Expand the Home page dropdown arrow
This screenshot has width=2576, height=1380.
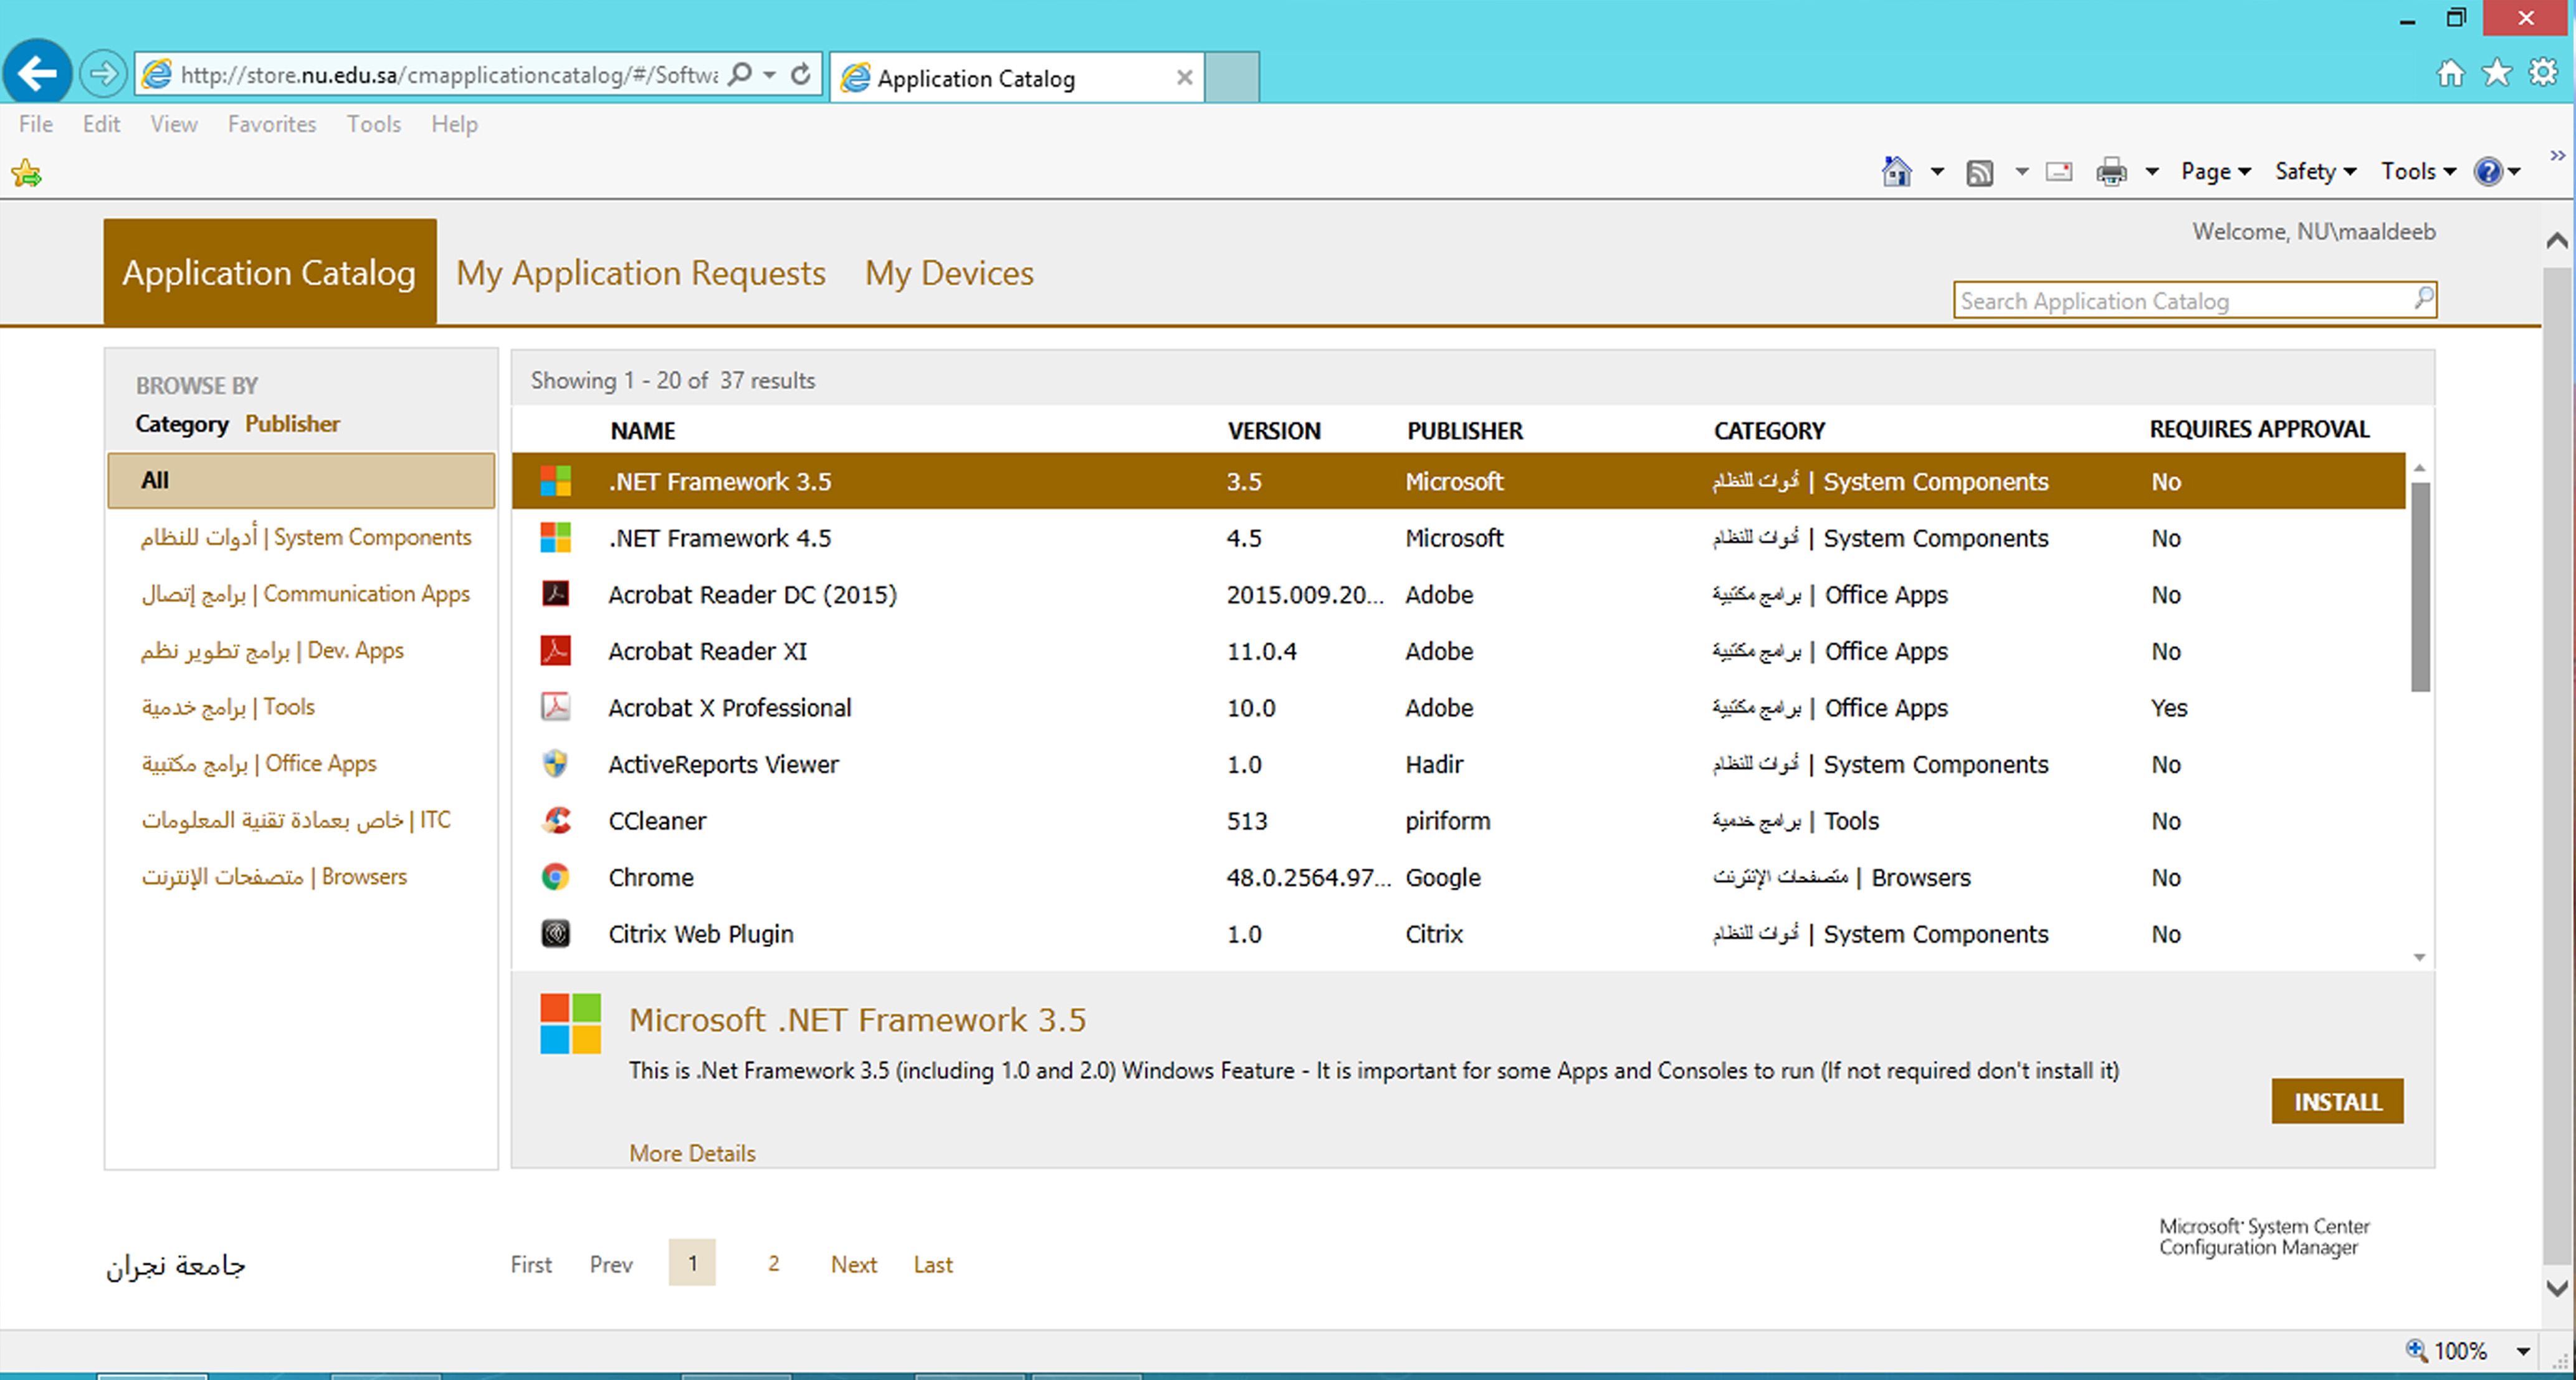coord(1937,172)
